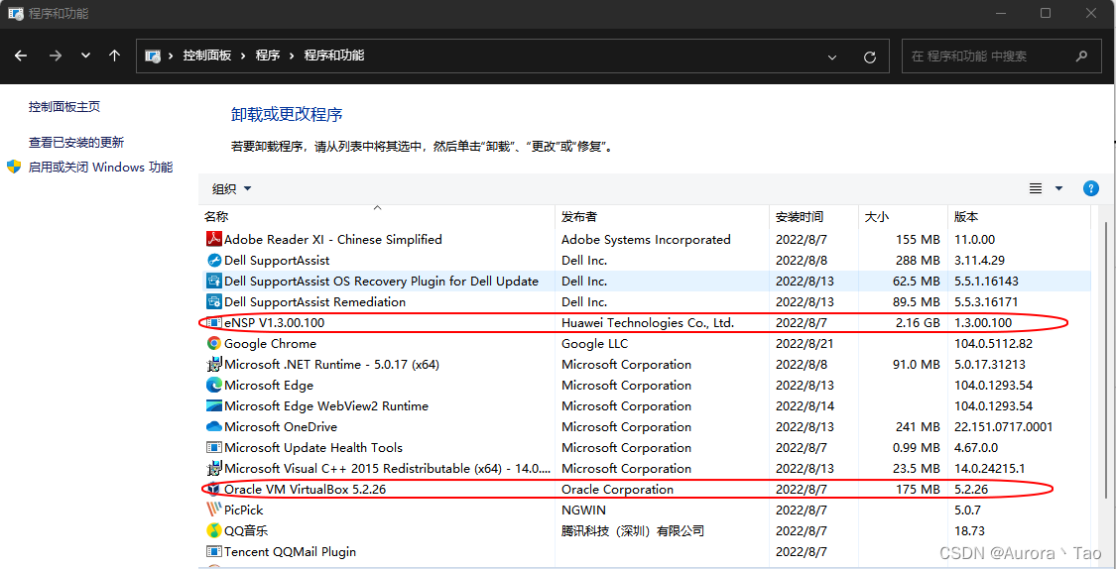1116x569 pixels.
Task: Click the Update Health Tools icon
Action: pyautogui.click(x=214, y=447)
